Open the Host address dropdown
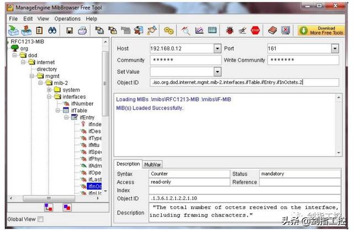Viewport: 353px width, 232px height. pyautogui.click(x=217, y=48)
